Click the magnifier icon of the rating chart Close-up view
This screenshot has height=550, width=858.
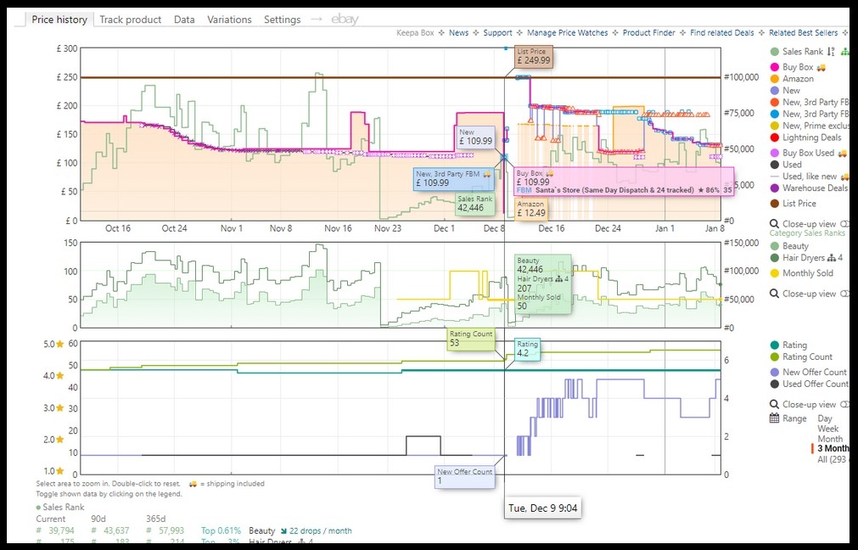coord(774,405)
